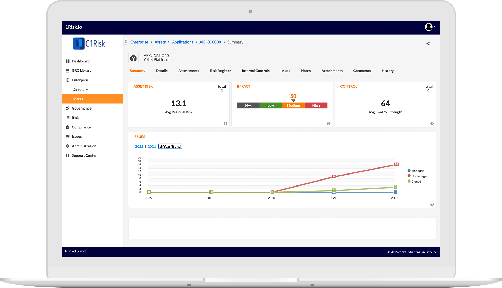Expand the Enterprise globe menu item
This screenshot has width=502, height=288.
(67, 80)
